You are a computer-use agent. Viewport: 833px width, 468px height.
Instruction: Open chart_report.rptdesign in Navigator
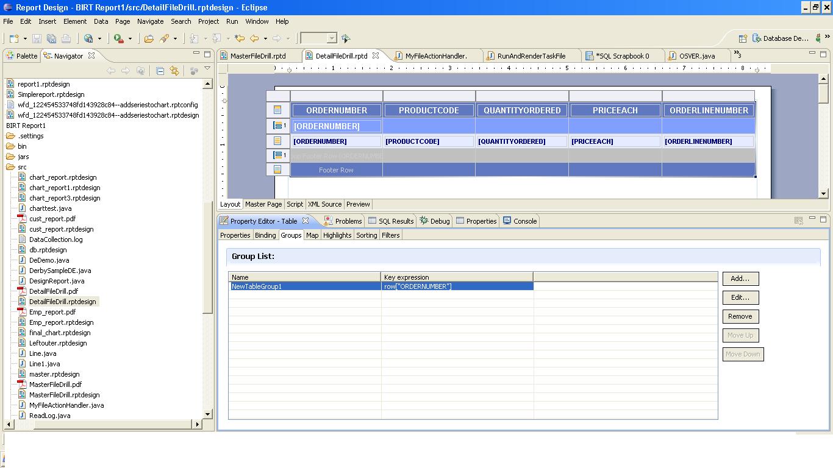[x=63, y=177]
